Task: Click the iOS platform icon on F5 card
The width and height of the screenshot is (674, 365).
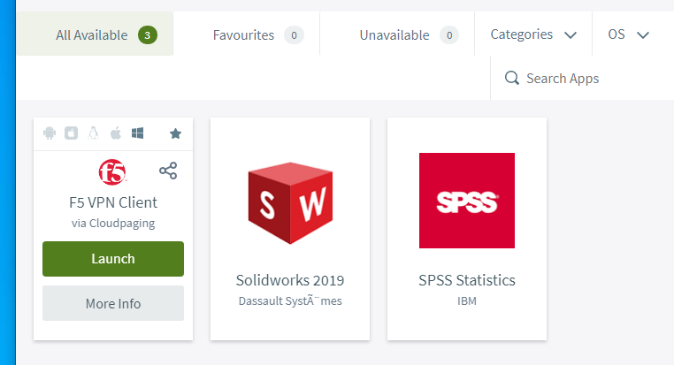Action: [x=71, y=133]
